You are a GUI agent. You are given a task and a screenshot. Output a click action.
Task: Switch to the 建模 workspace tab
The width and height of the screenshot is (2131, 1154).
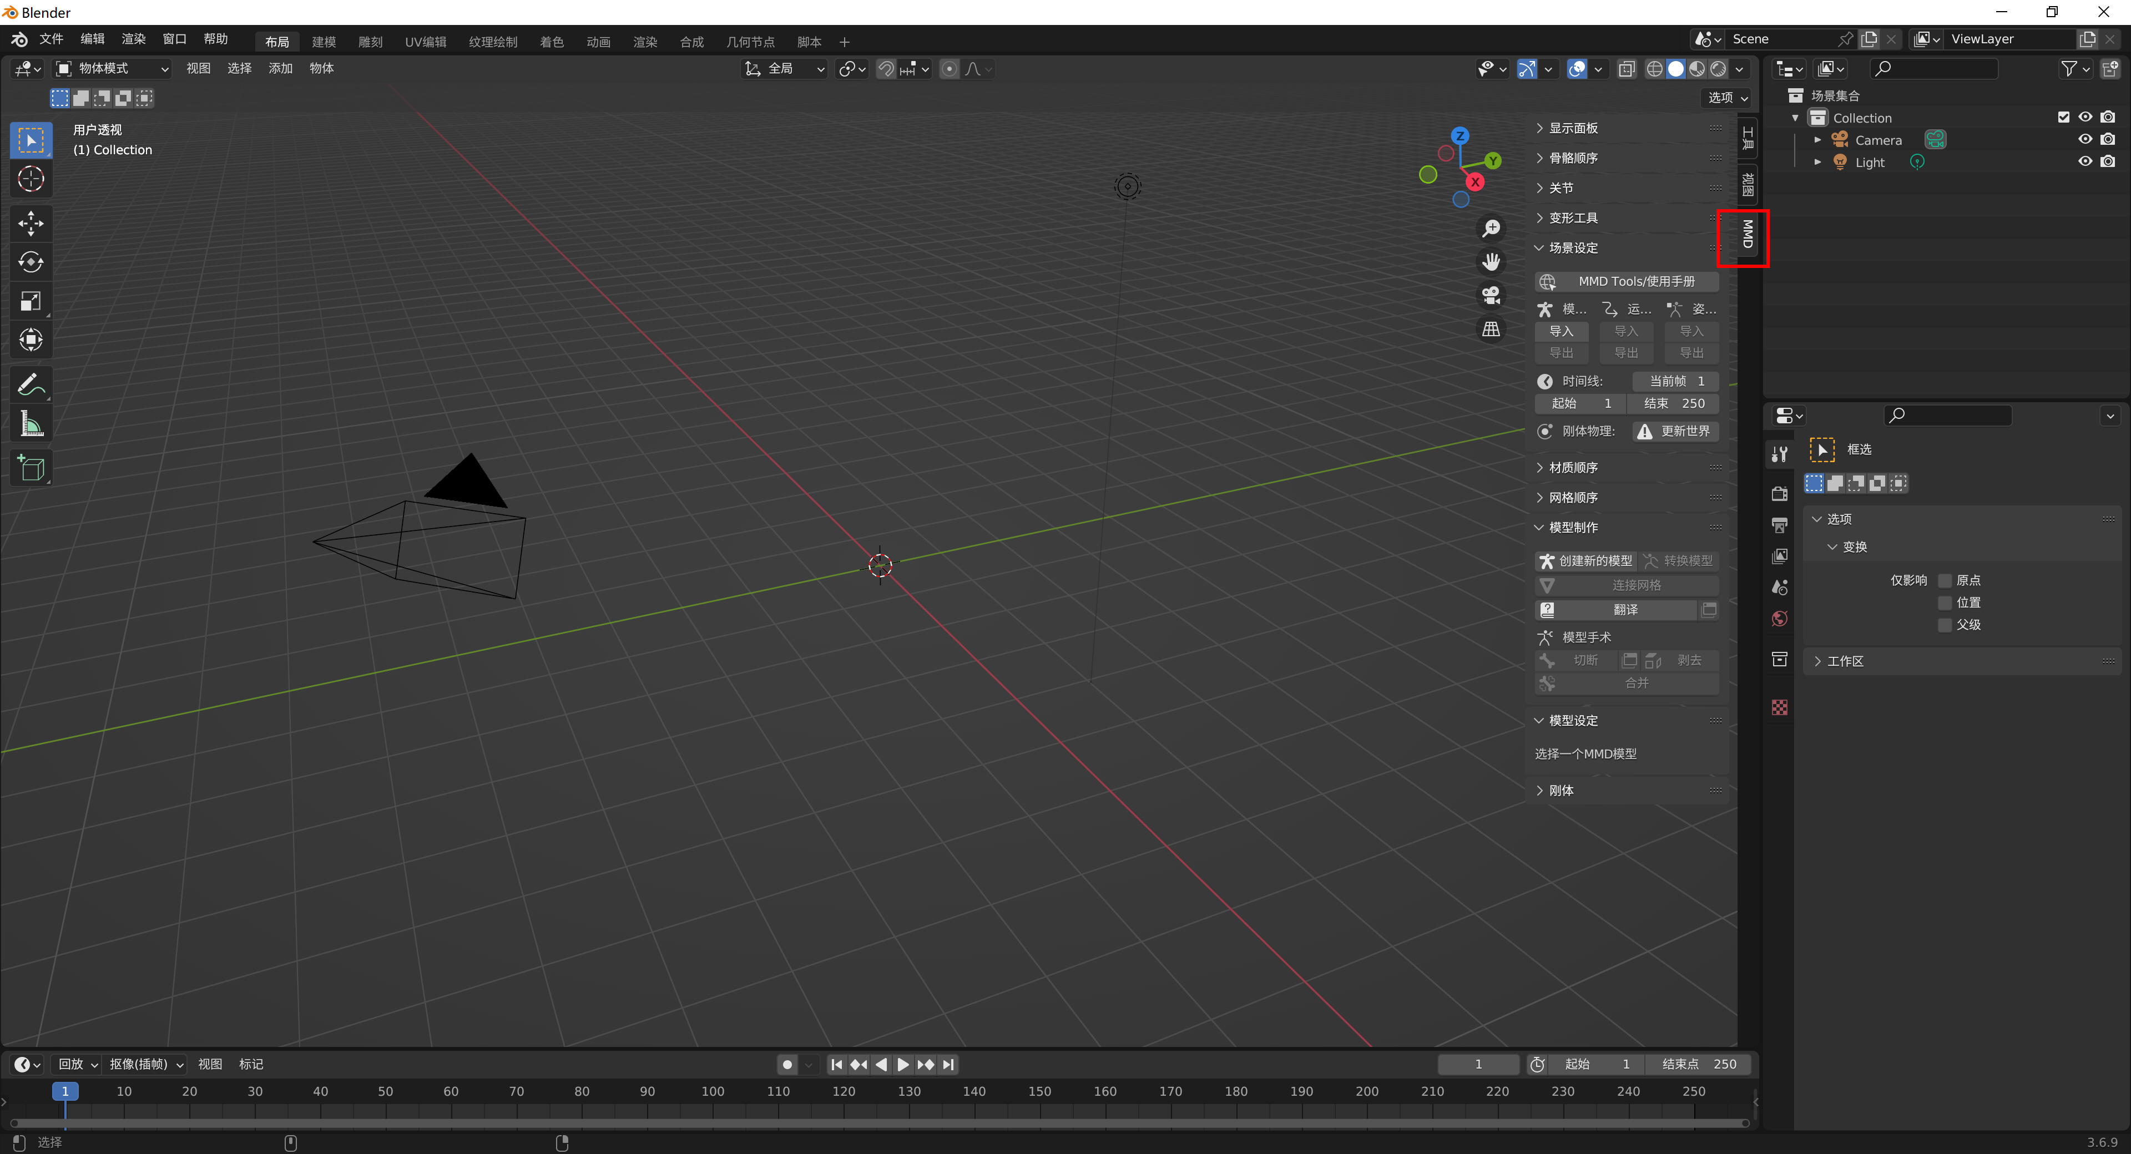pos(324,42)
